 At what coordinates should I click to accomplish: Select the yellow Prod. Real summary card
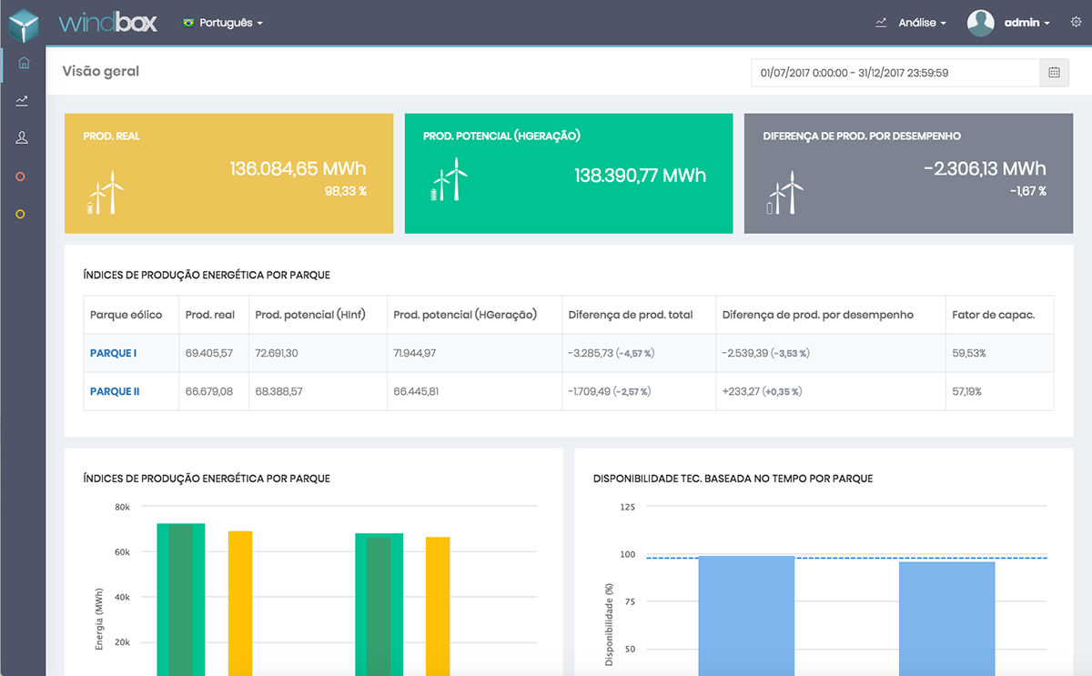pyautogui.click(x=228, y=173)
